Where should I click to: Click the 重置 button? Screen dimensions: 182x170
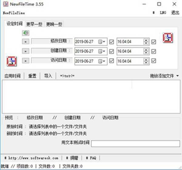32,76
